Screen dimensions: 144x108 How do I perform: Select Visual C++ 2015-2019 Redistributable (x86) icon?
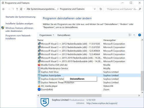pos(39,61)
